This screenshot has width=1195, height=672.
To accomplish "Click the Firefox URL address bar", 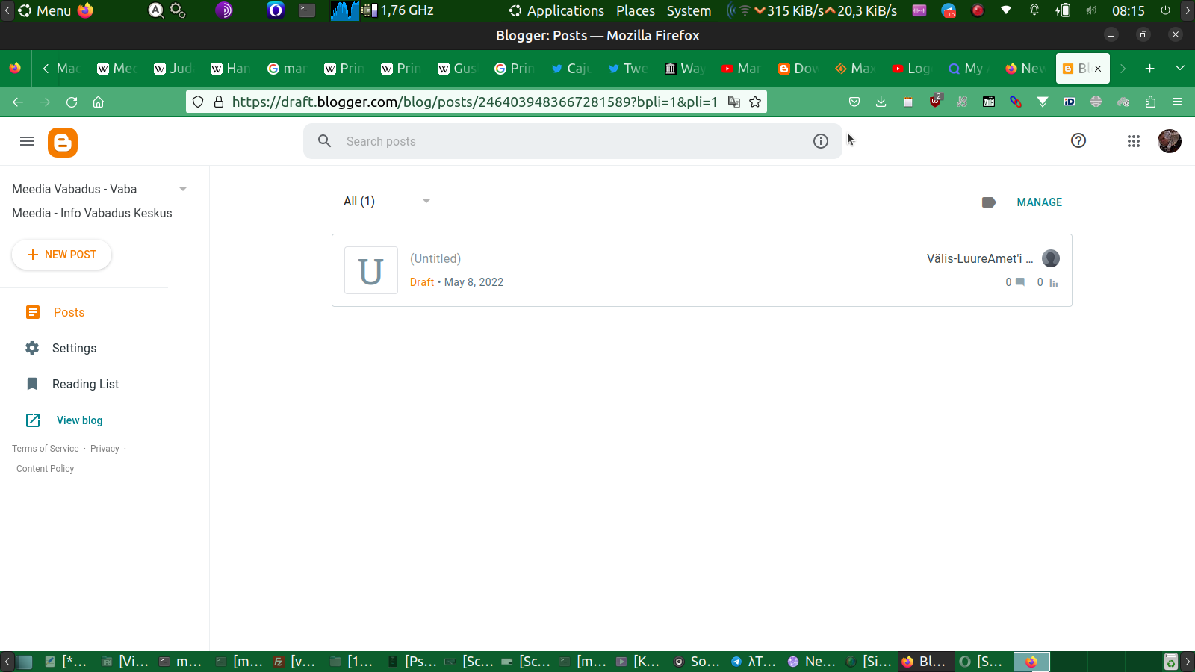I will (475, 102).
